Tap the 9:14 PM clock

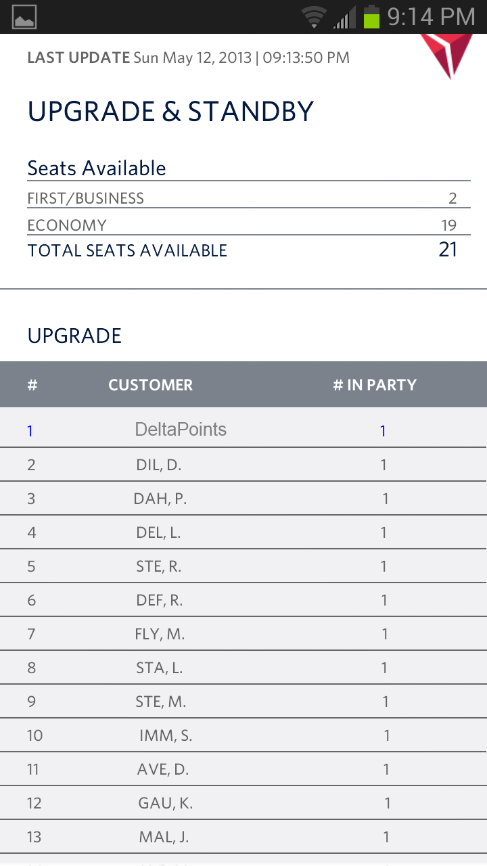click(x=431, y=17)
